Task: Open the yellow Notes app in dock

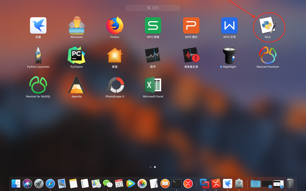Action: (x=74, y=183)
